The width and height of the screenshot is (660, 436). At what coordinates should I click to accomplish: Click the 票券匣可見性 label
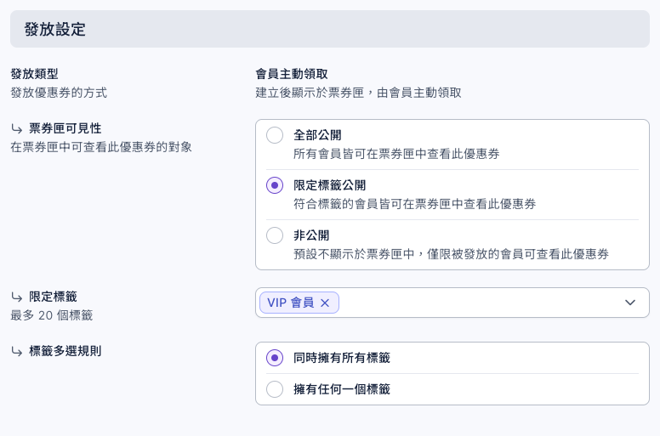(x=65, y=128)
